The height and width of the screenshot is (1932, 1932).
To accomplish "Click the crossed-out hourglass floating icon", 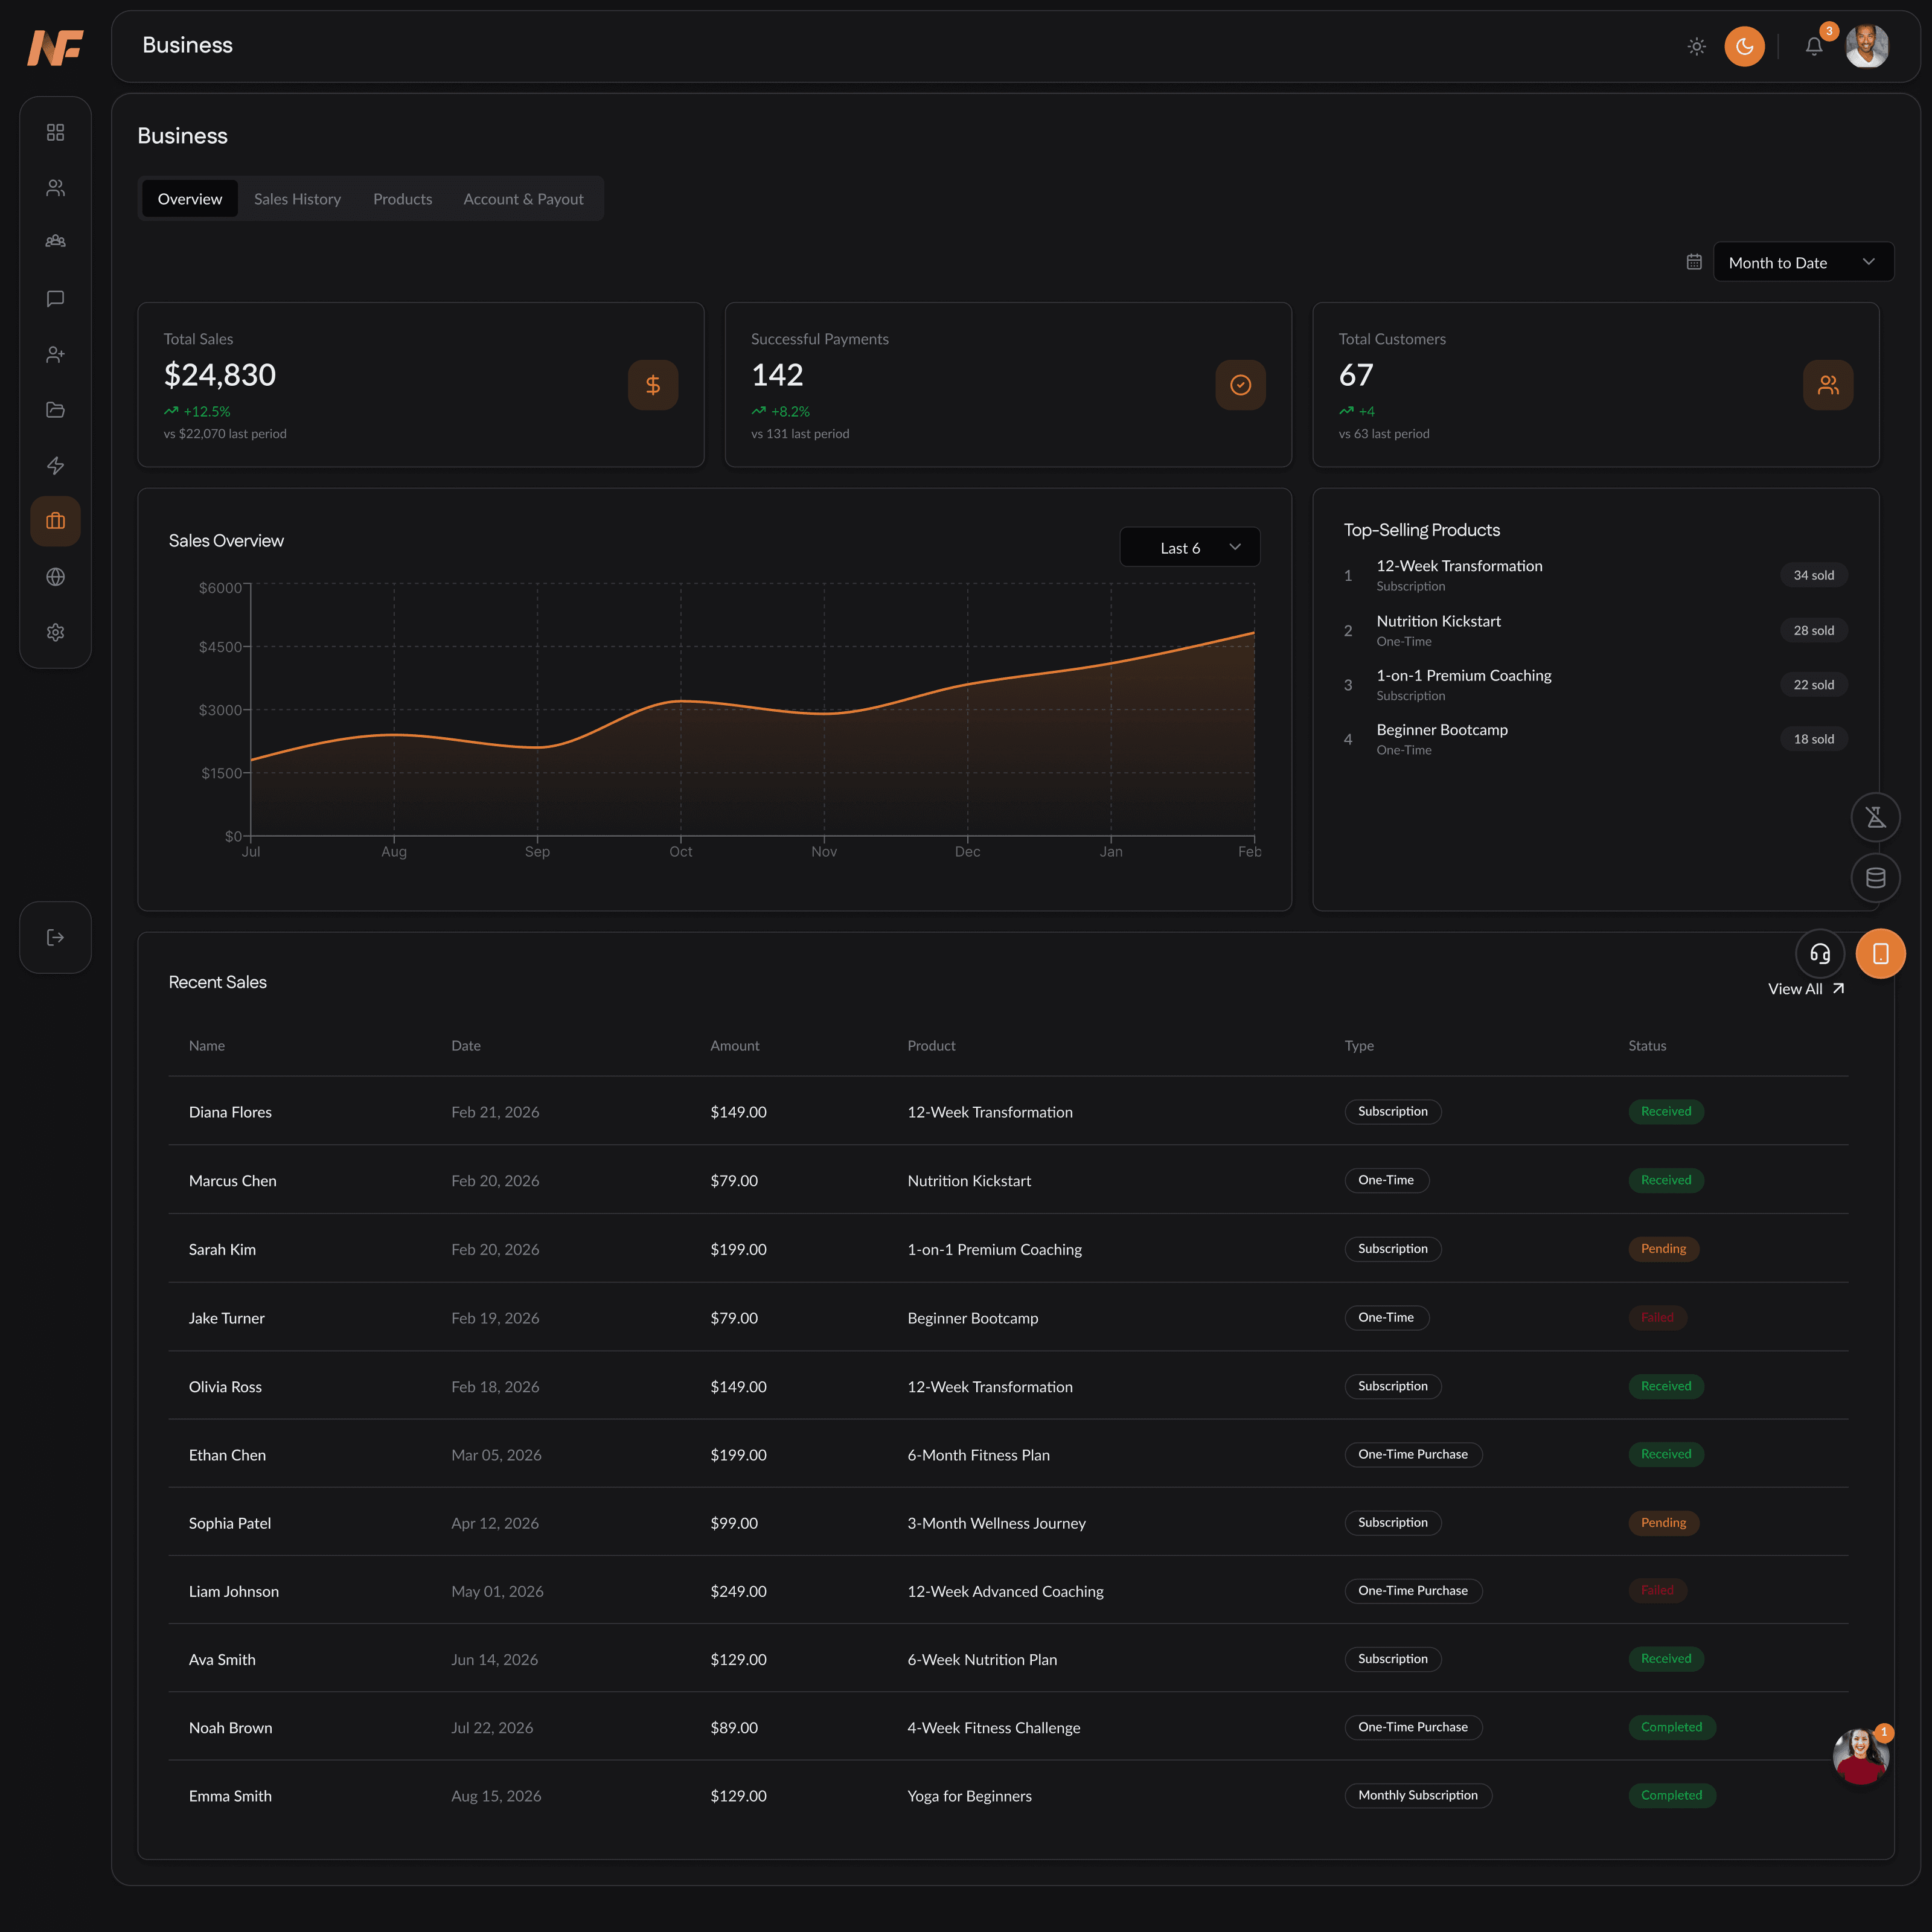I will click(1876, 818).
